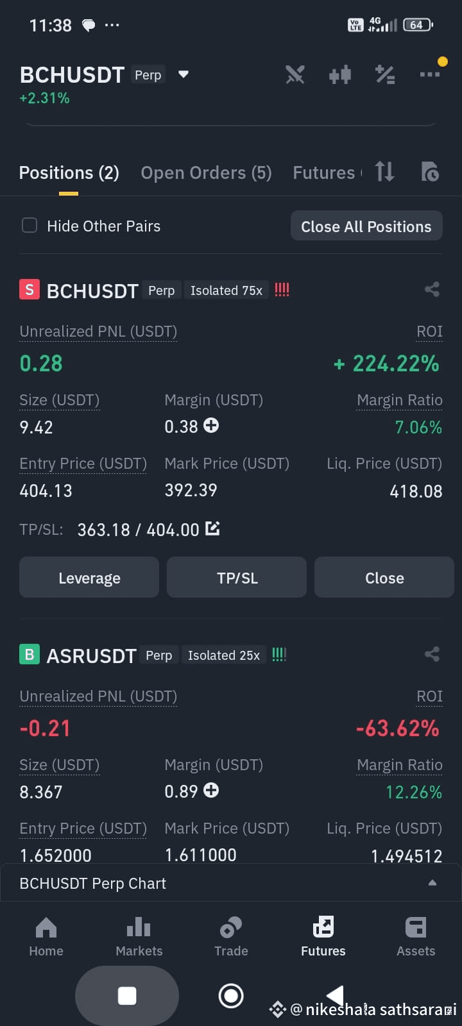Screen dimensions: 462x1026
Task: Tap the Android home circle button
Action: (231, 996)
